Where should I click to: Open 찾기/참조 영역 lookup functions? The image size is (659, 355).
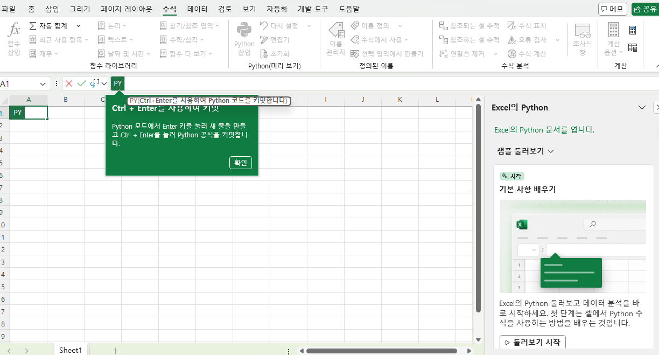pos(190,26)
